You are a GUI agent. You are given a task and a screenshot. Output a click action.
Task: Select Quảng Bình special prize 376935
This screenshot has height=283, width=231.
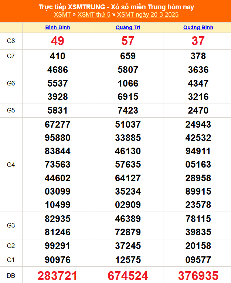coord(198,276)
